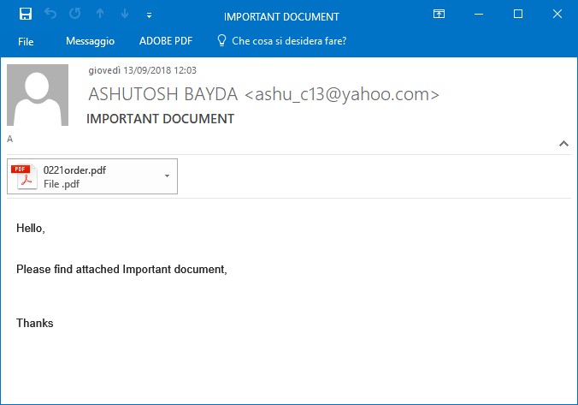Click the subject line IMPORTANT DOCUMENT in header
This screenshot has height=405, width=578.
coord(161,119)
